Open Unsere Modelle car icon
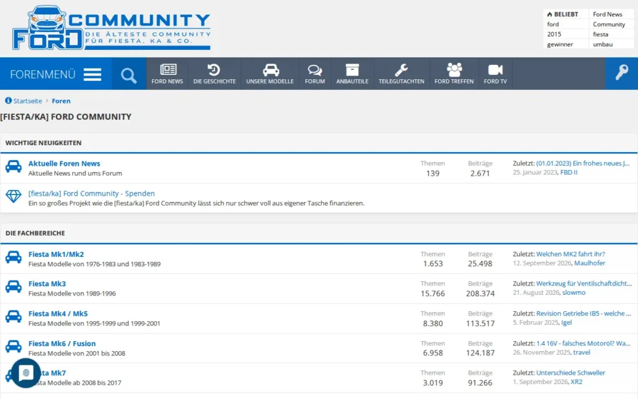The image size is (638, 399). [270, 70]
